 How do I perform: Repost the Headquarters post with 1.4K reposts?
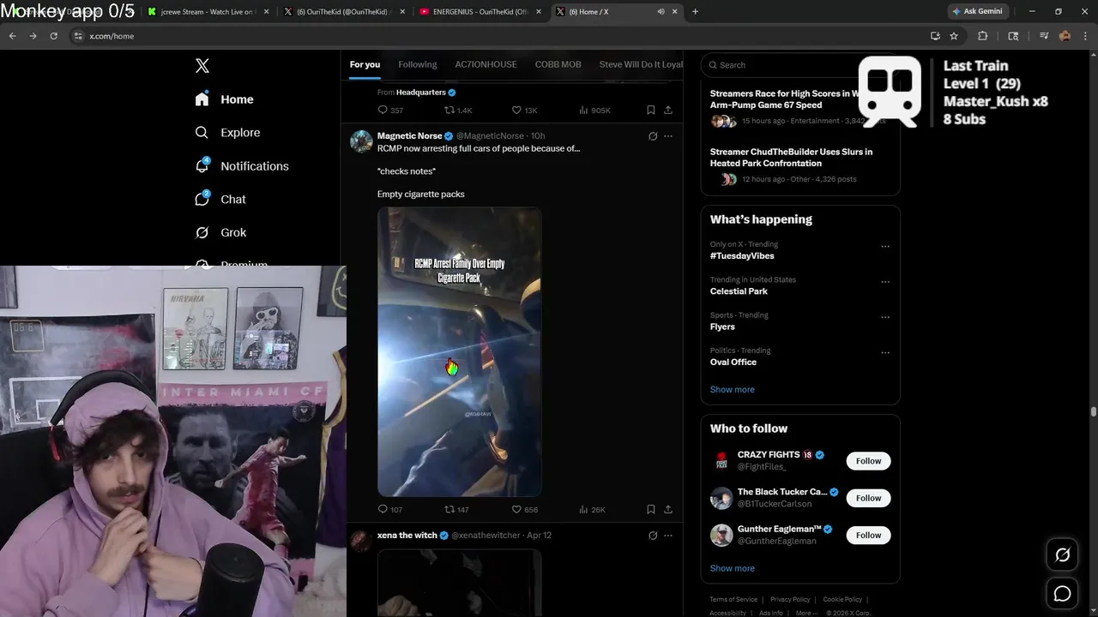(x=458, y=110)
